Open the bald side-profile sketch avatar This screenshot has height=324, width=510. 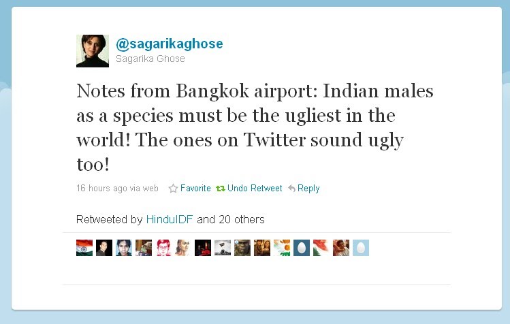pos(183,248)
